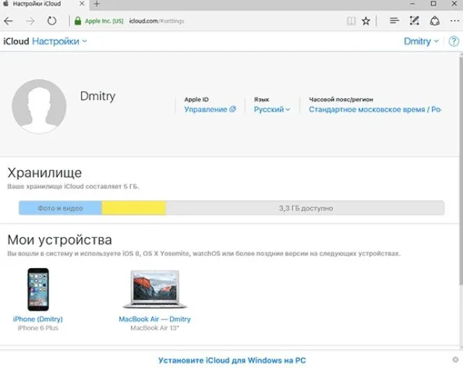Viewport: 463px width, 368px height.
Task: Close the Настройки iCloud tab
Action: (82, 4)
